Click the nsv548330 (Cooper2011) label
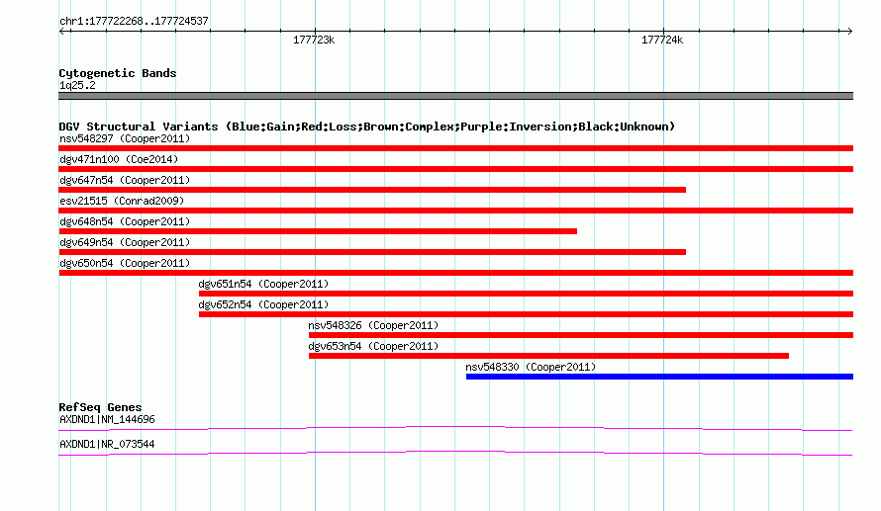This screenshot has height=511, width=881. click(x=531, y=367)
